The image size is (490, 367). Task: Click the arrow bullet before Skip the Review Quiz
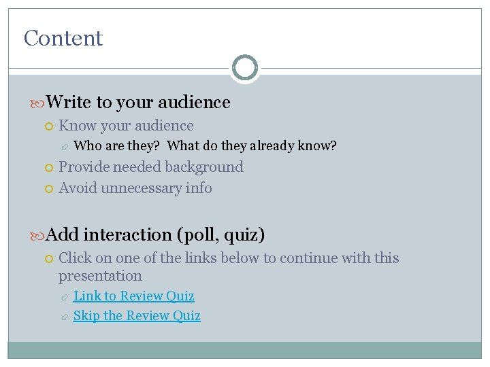pos(63,317)
